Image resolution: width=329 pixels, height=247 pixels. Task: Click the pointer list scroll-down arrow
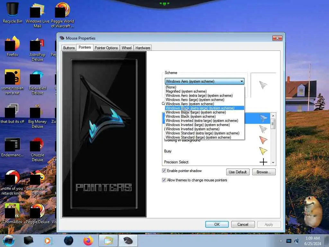(273, 163)
